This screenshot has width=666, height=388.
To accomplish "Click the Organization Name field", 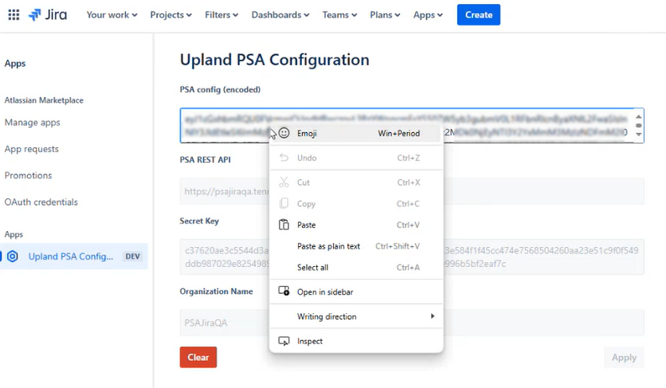I will pos(412,323).
